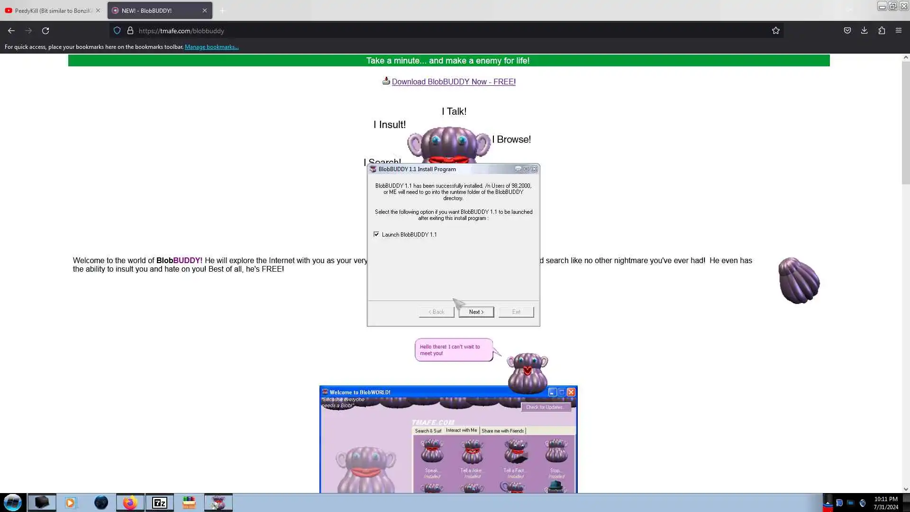Open the Extensions puzzle icon
This screenshot has width=910, height=512.
tap(882, 30)
